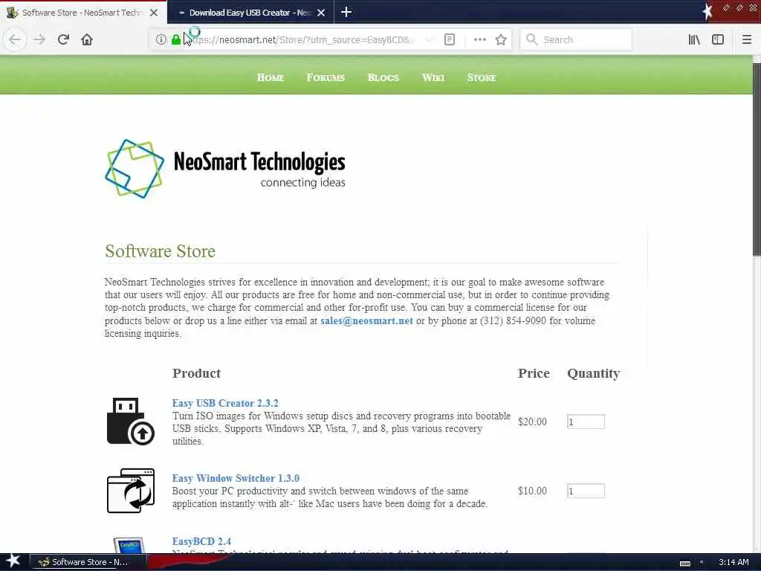This screenshot has width=761, height=571.
Task: Show sidebars using the sidebar icon
Action: click(718, 39)
